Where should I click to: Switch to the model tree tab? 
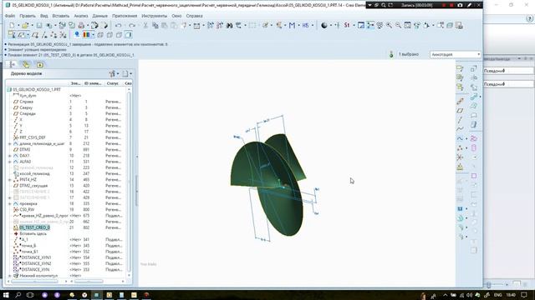[x=13, y=64]
